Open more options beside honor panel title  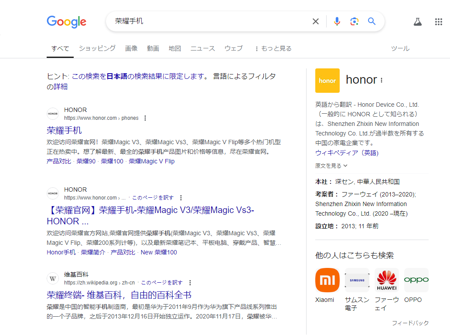tap(382, 80)
